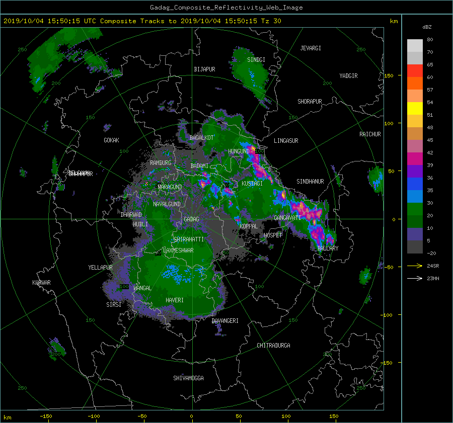Viewport: 453px width, 423px height.
Task: Click the GANGAVATI city label
Action: click(287, 218)
